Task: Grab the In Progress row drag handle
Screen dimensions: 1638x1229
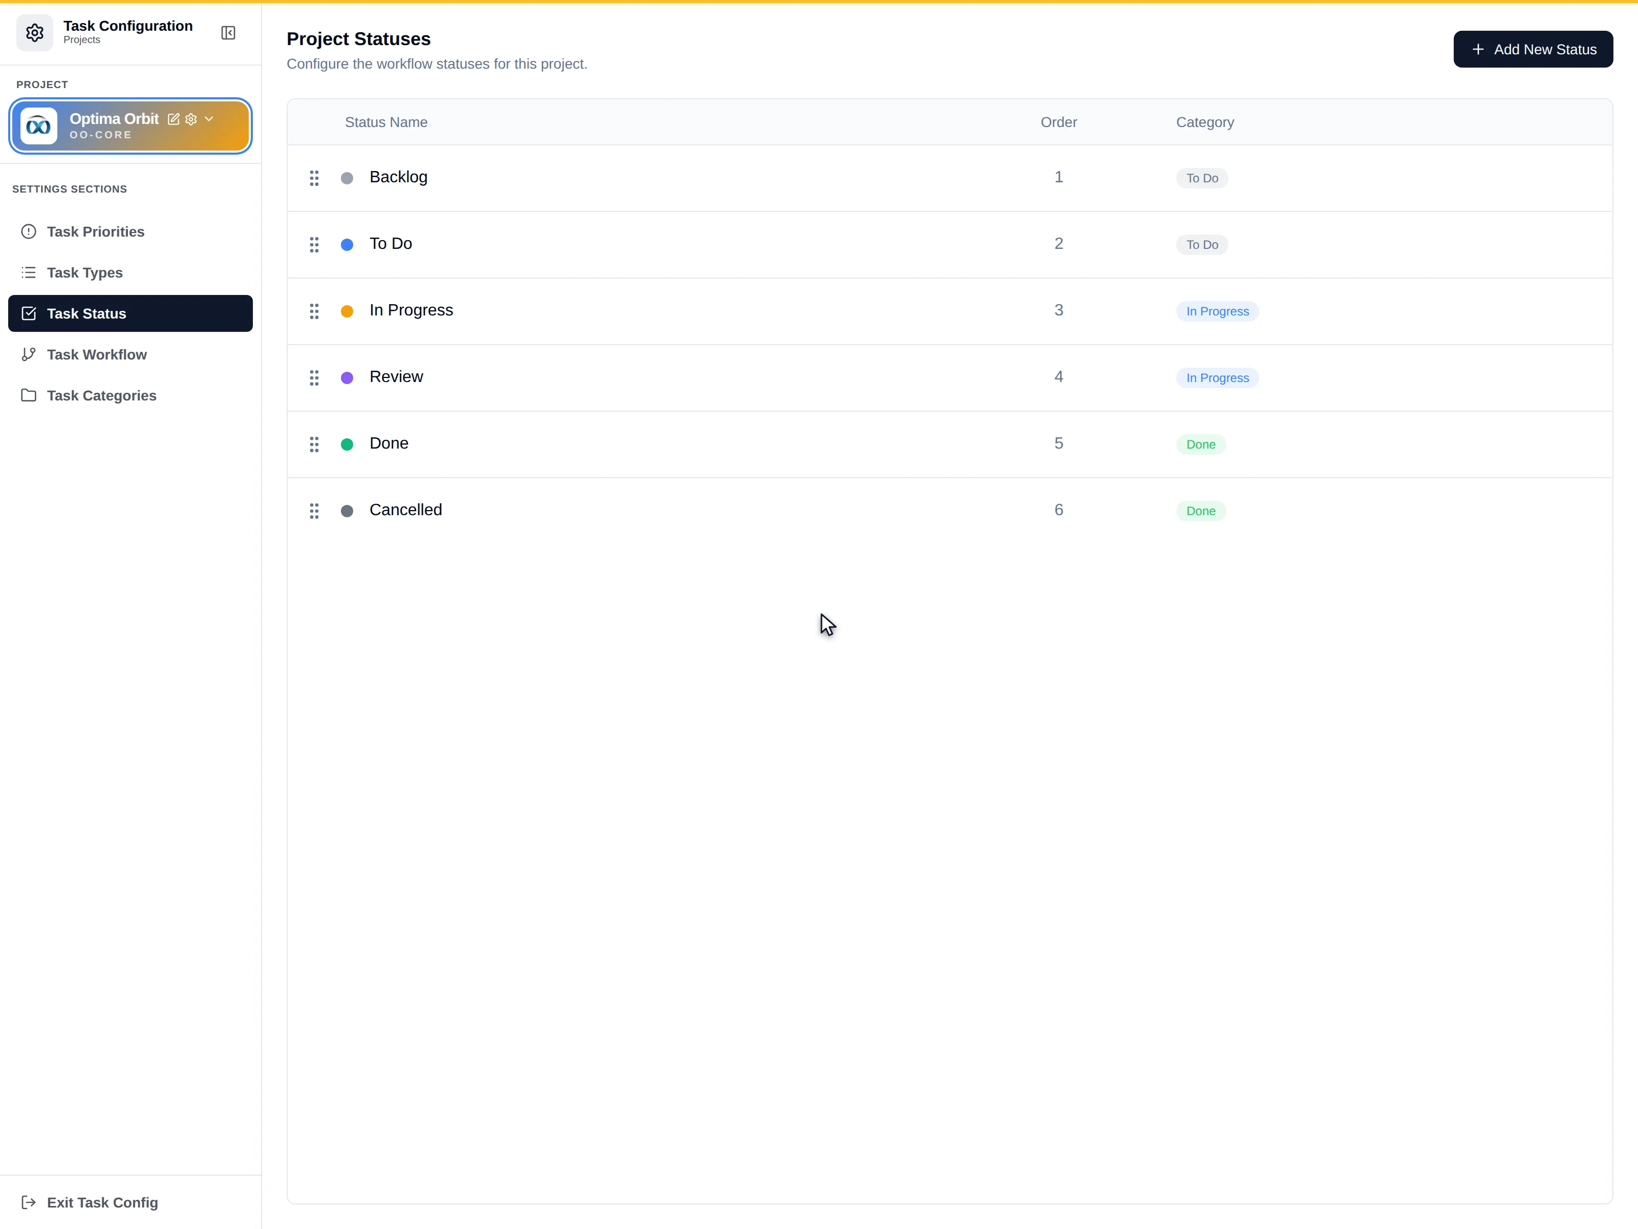Action: pyautogui.click(x=314, y=311)
